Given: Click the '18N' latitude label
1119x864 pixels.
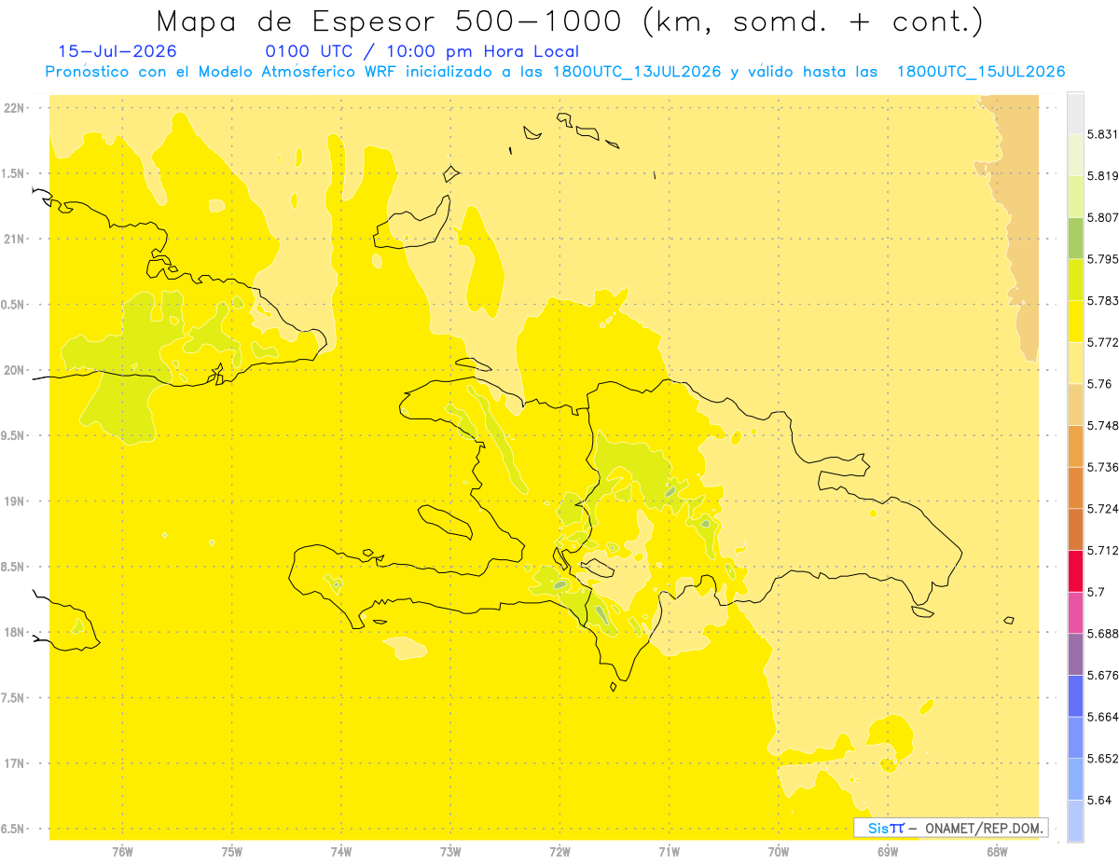Looking at the screenshot, I should click(x=15, y=632).
